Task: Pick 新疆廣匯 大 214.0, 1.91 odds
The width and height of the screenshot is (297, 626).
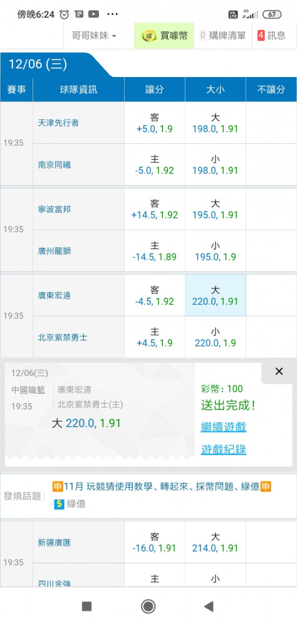Action: [216, 542]
